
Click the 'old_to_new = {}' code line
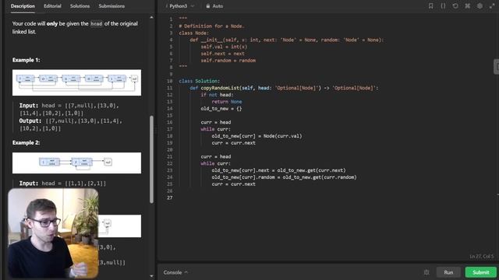[221, 109]
